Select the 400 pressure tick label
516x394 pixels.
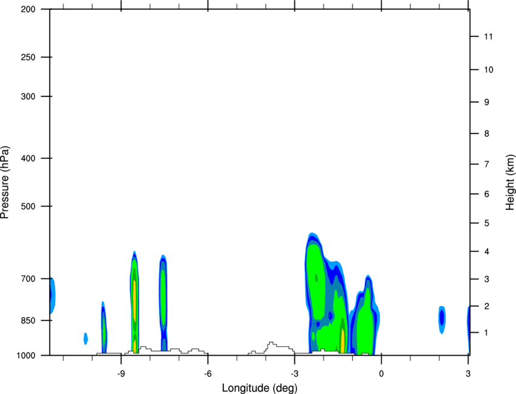pyautogui.click(x=28, y=158)
